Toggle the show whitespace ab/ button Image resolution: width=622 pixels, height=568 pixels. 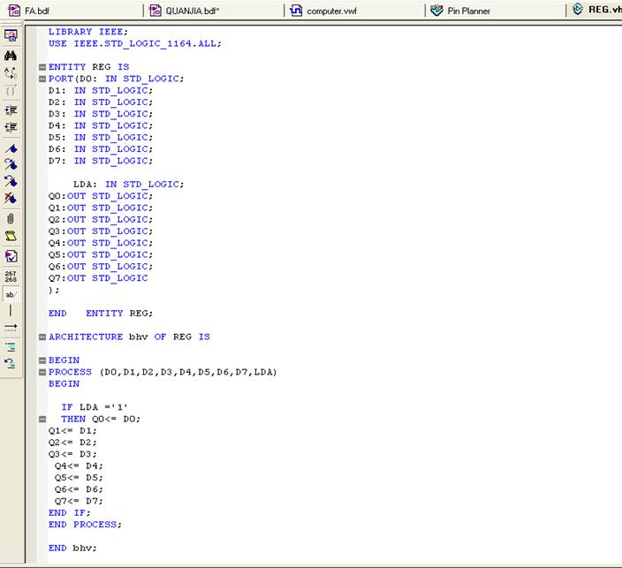click(11, 294)
